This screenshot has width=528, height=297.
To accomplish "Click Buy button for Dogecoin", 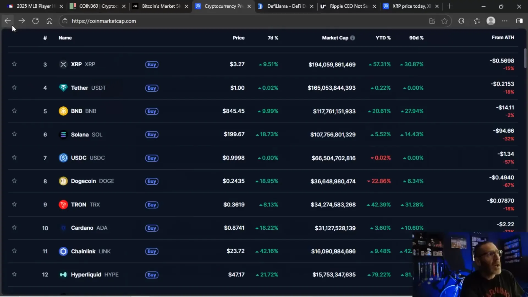I will click(x=152, y=182).
